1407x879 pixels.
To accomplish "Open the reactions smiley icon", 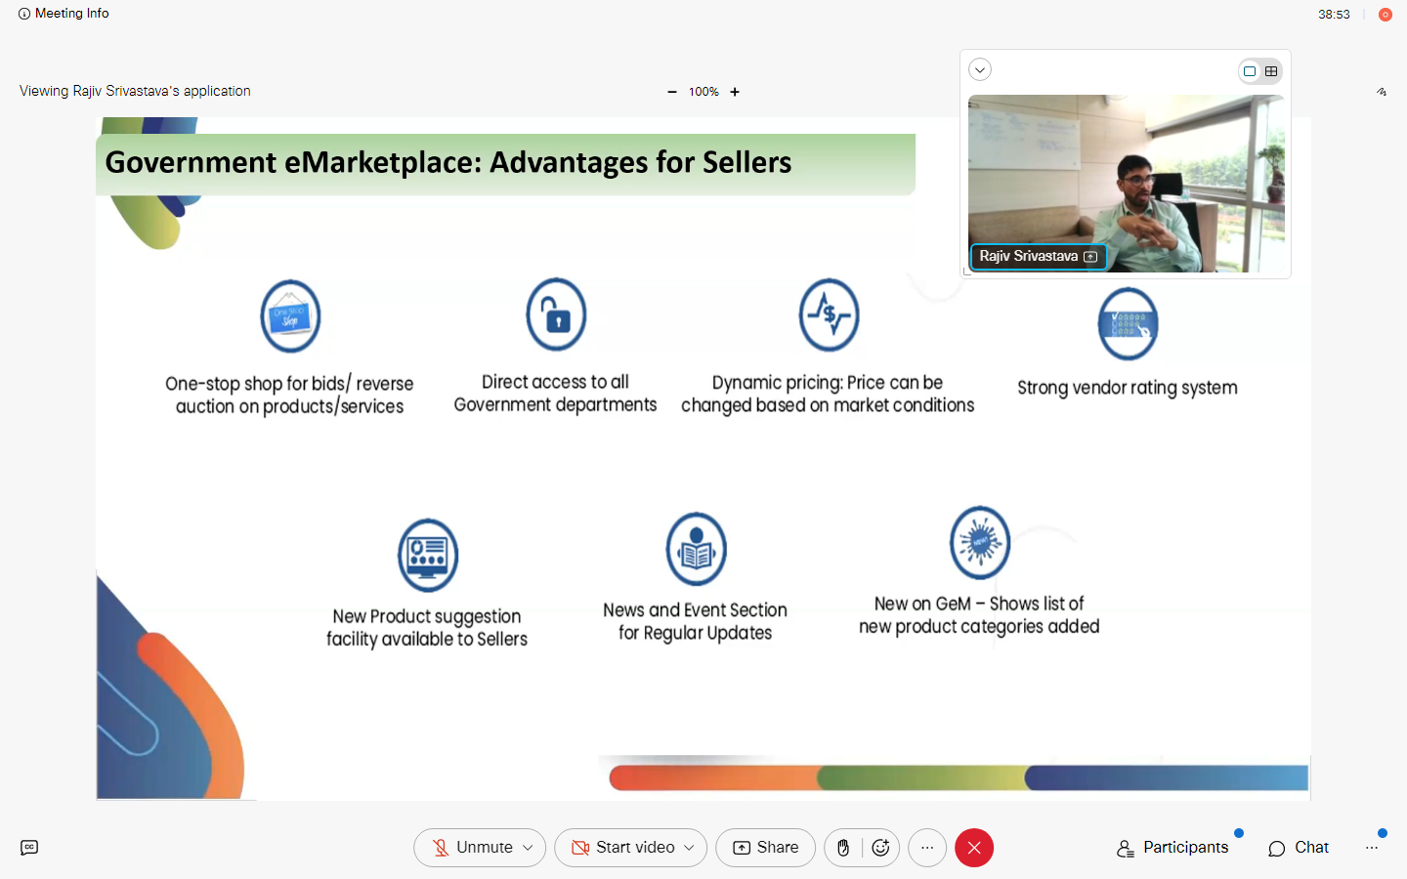I will click(x=880, y=848).
